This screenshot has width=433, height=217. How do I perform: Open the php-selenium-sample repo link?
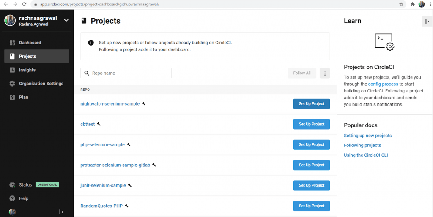tap(102, 145)
